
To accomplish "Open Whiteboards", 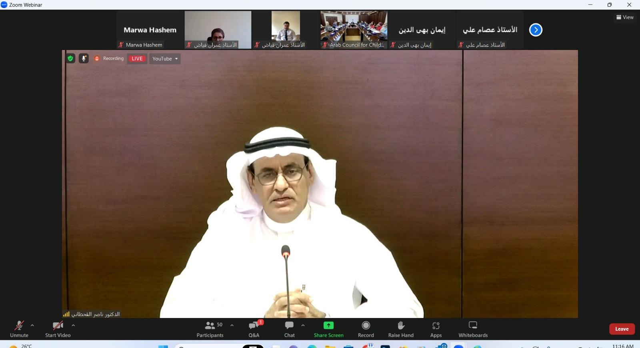I will 473,329.
